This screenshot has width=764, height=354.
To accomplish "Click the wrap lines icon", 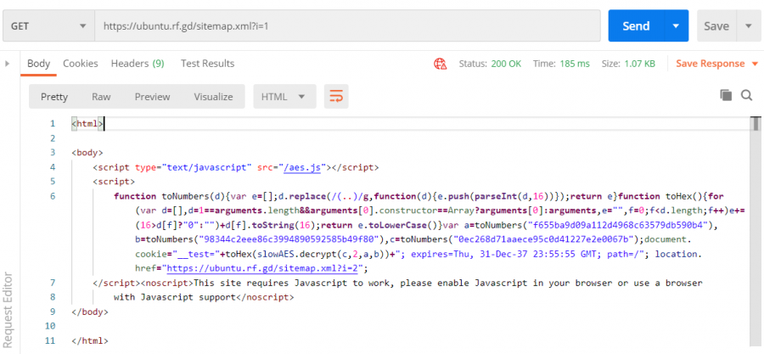I will pos(337,97).
